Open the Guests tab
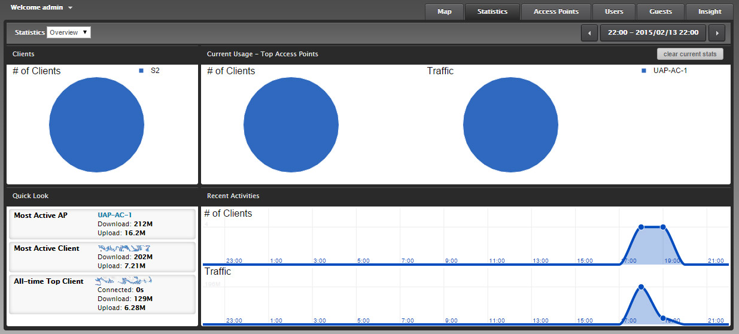Viewport: 739px width, 334px height. click(661, 11)
